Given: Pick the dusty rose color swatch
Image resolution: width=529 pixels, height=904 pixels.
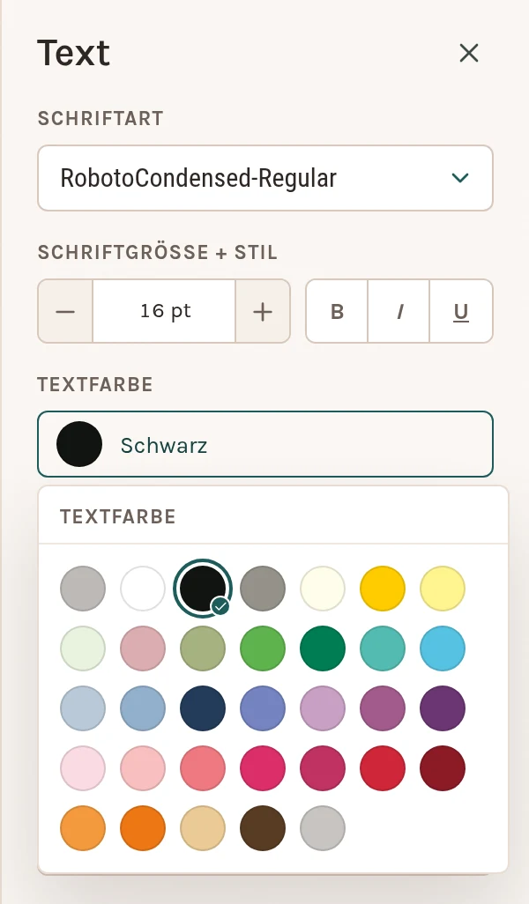Looking at the screenshot, I should (x=143, y=648).
